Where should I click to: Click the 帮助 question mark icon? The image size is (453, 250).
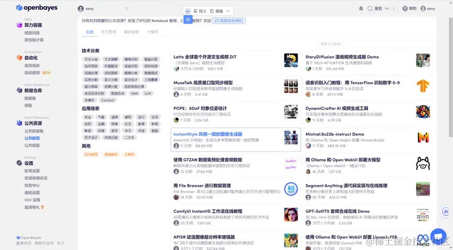[405, 9]
